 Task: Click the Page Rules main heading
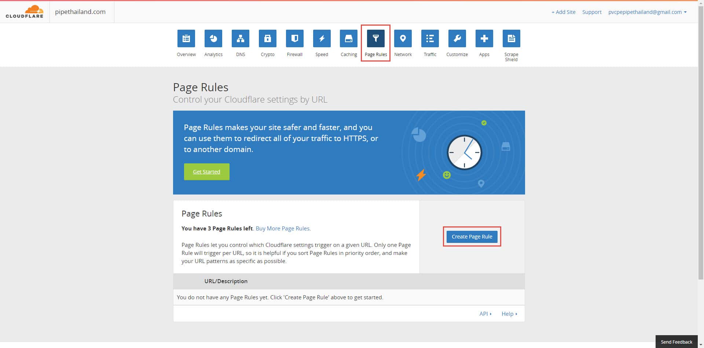[x=201, y=87]
